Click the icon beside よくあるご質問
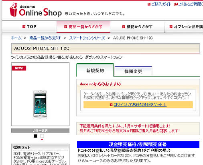 click(176, 4)
